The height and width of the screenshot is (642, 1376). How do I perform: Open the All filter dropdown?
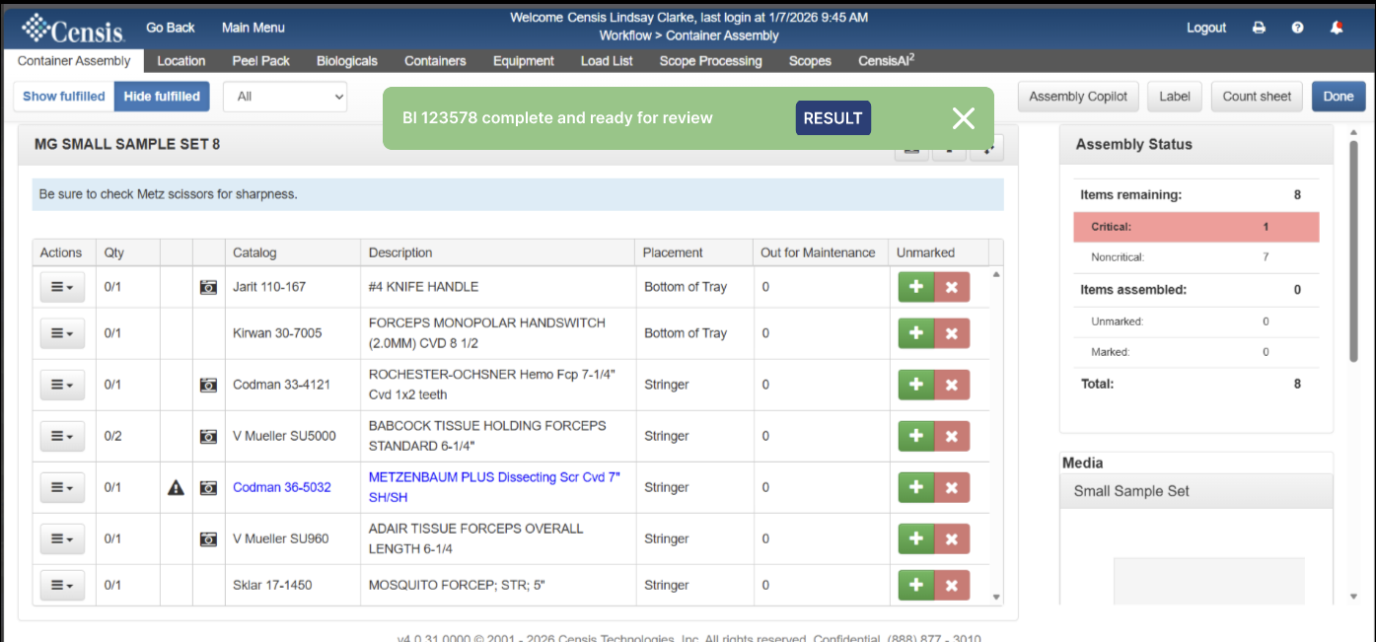click(x=285, y=97)
